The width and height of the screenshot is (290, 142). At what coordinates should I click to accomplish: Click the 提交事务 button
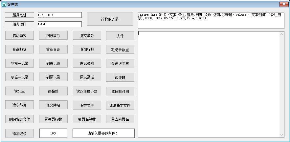pyautogui.click(x=87, y=36)
